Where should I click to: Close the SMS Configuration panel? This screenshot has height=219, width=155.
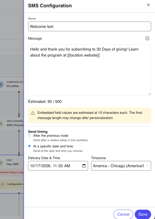tap(148, 5)
